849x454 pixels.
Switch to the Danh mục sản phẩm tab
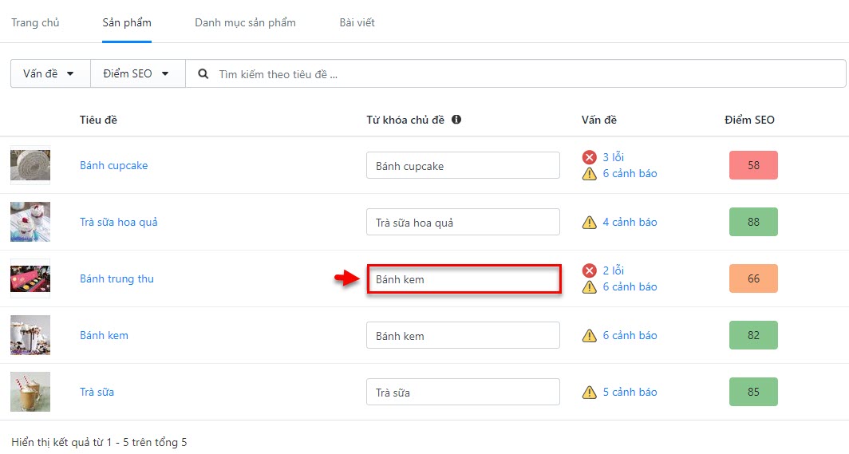245,22
